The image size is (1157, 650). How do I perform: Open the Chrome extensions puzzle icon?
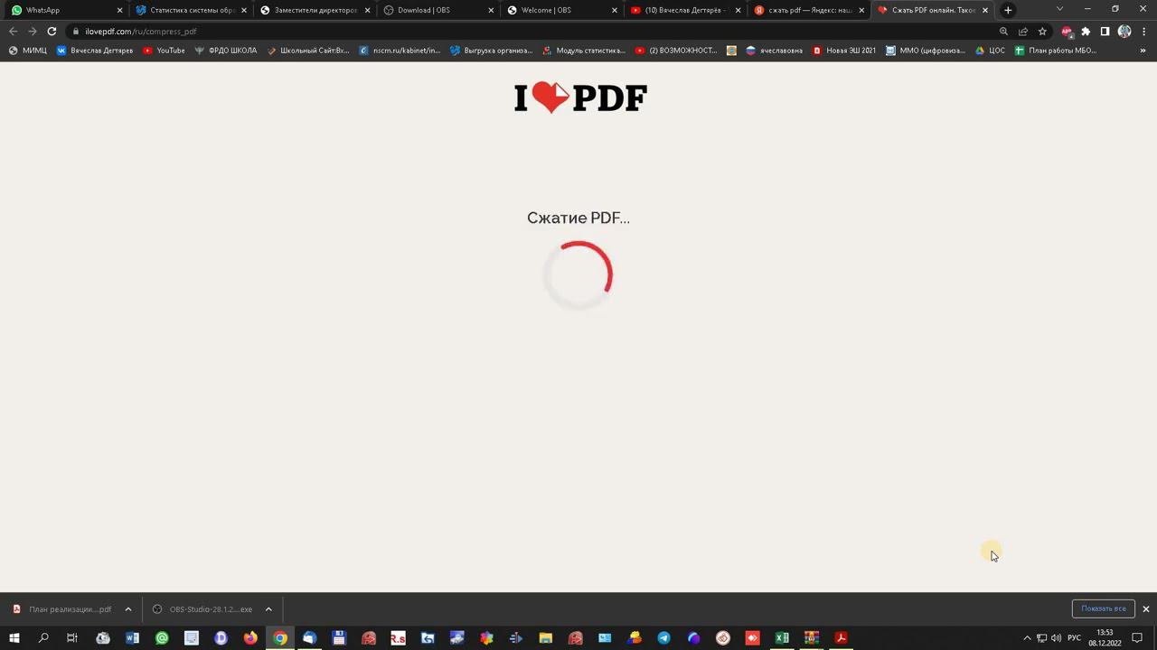tap(1086, 32)
